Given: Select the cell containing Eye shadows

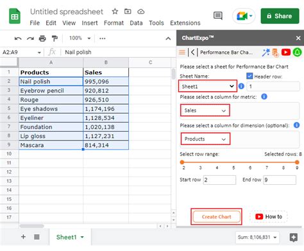Looking at the screenshot, I should click(51, 108).
